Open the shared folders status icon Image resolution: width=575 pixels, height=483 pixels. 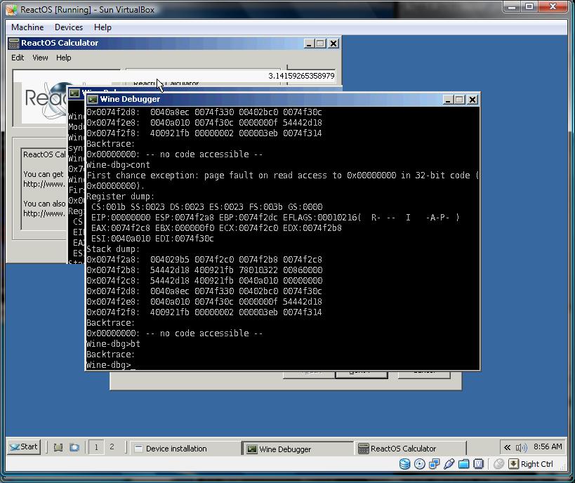[464, 464]
